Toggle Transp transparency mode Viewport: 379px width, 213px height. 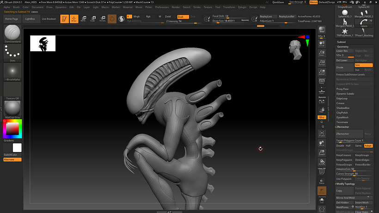322,181
